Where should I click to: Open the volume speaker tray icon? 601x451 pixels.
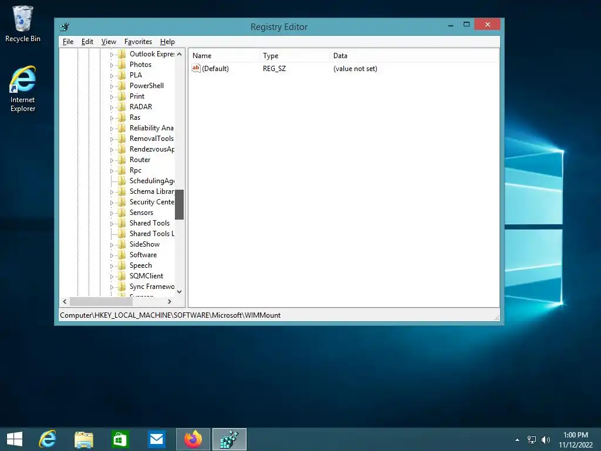pyautogui.click(x=546, y=439)
